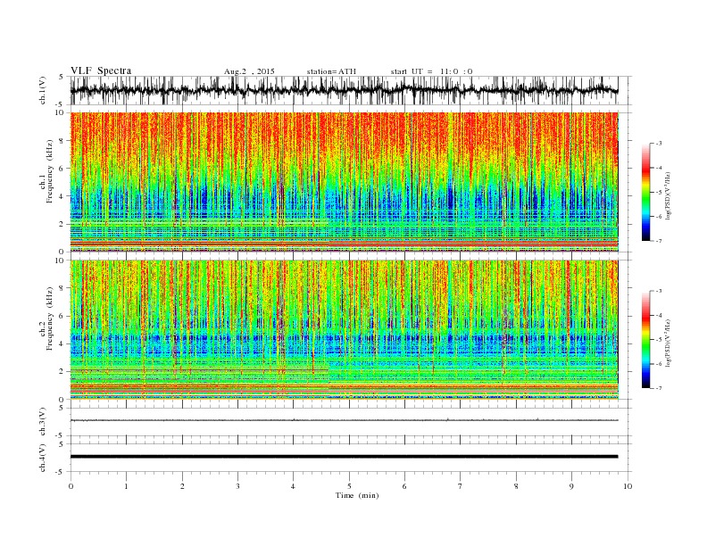The width and height of the screenshot is (707, 546).
Task: Click time axis tick label "10"
Action: [628, 486]
